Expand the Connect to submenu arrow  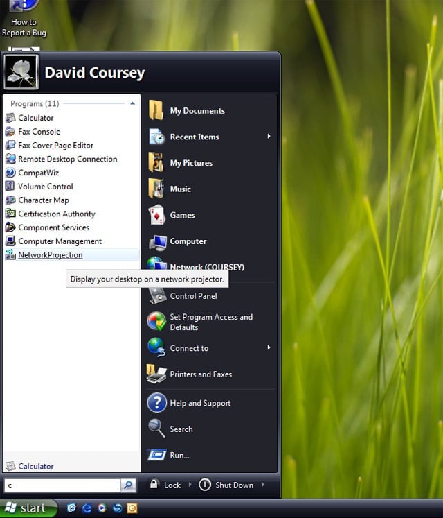click(269, 347)
